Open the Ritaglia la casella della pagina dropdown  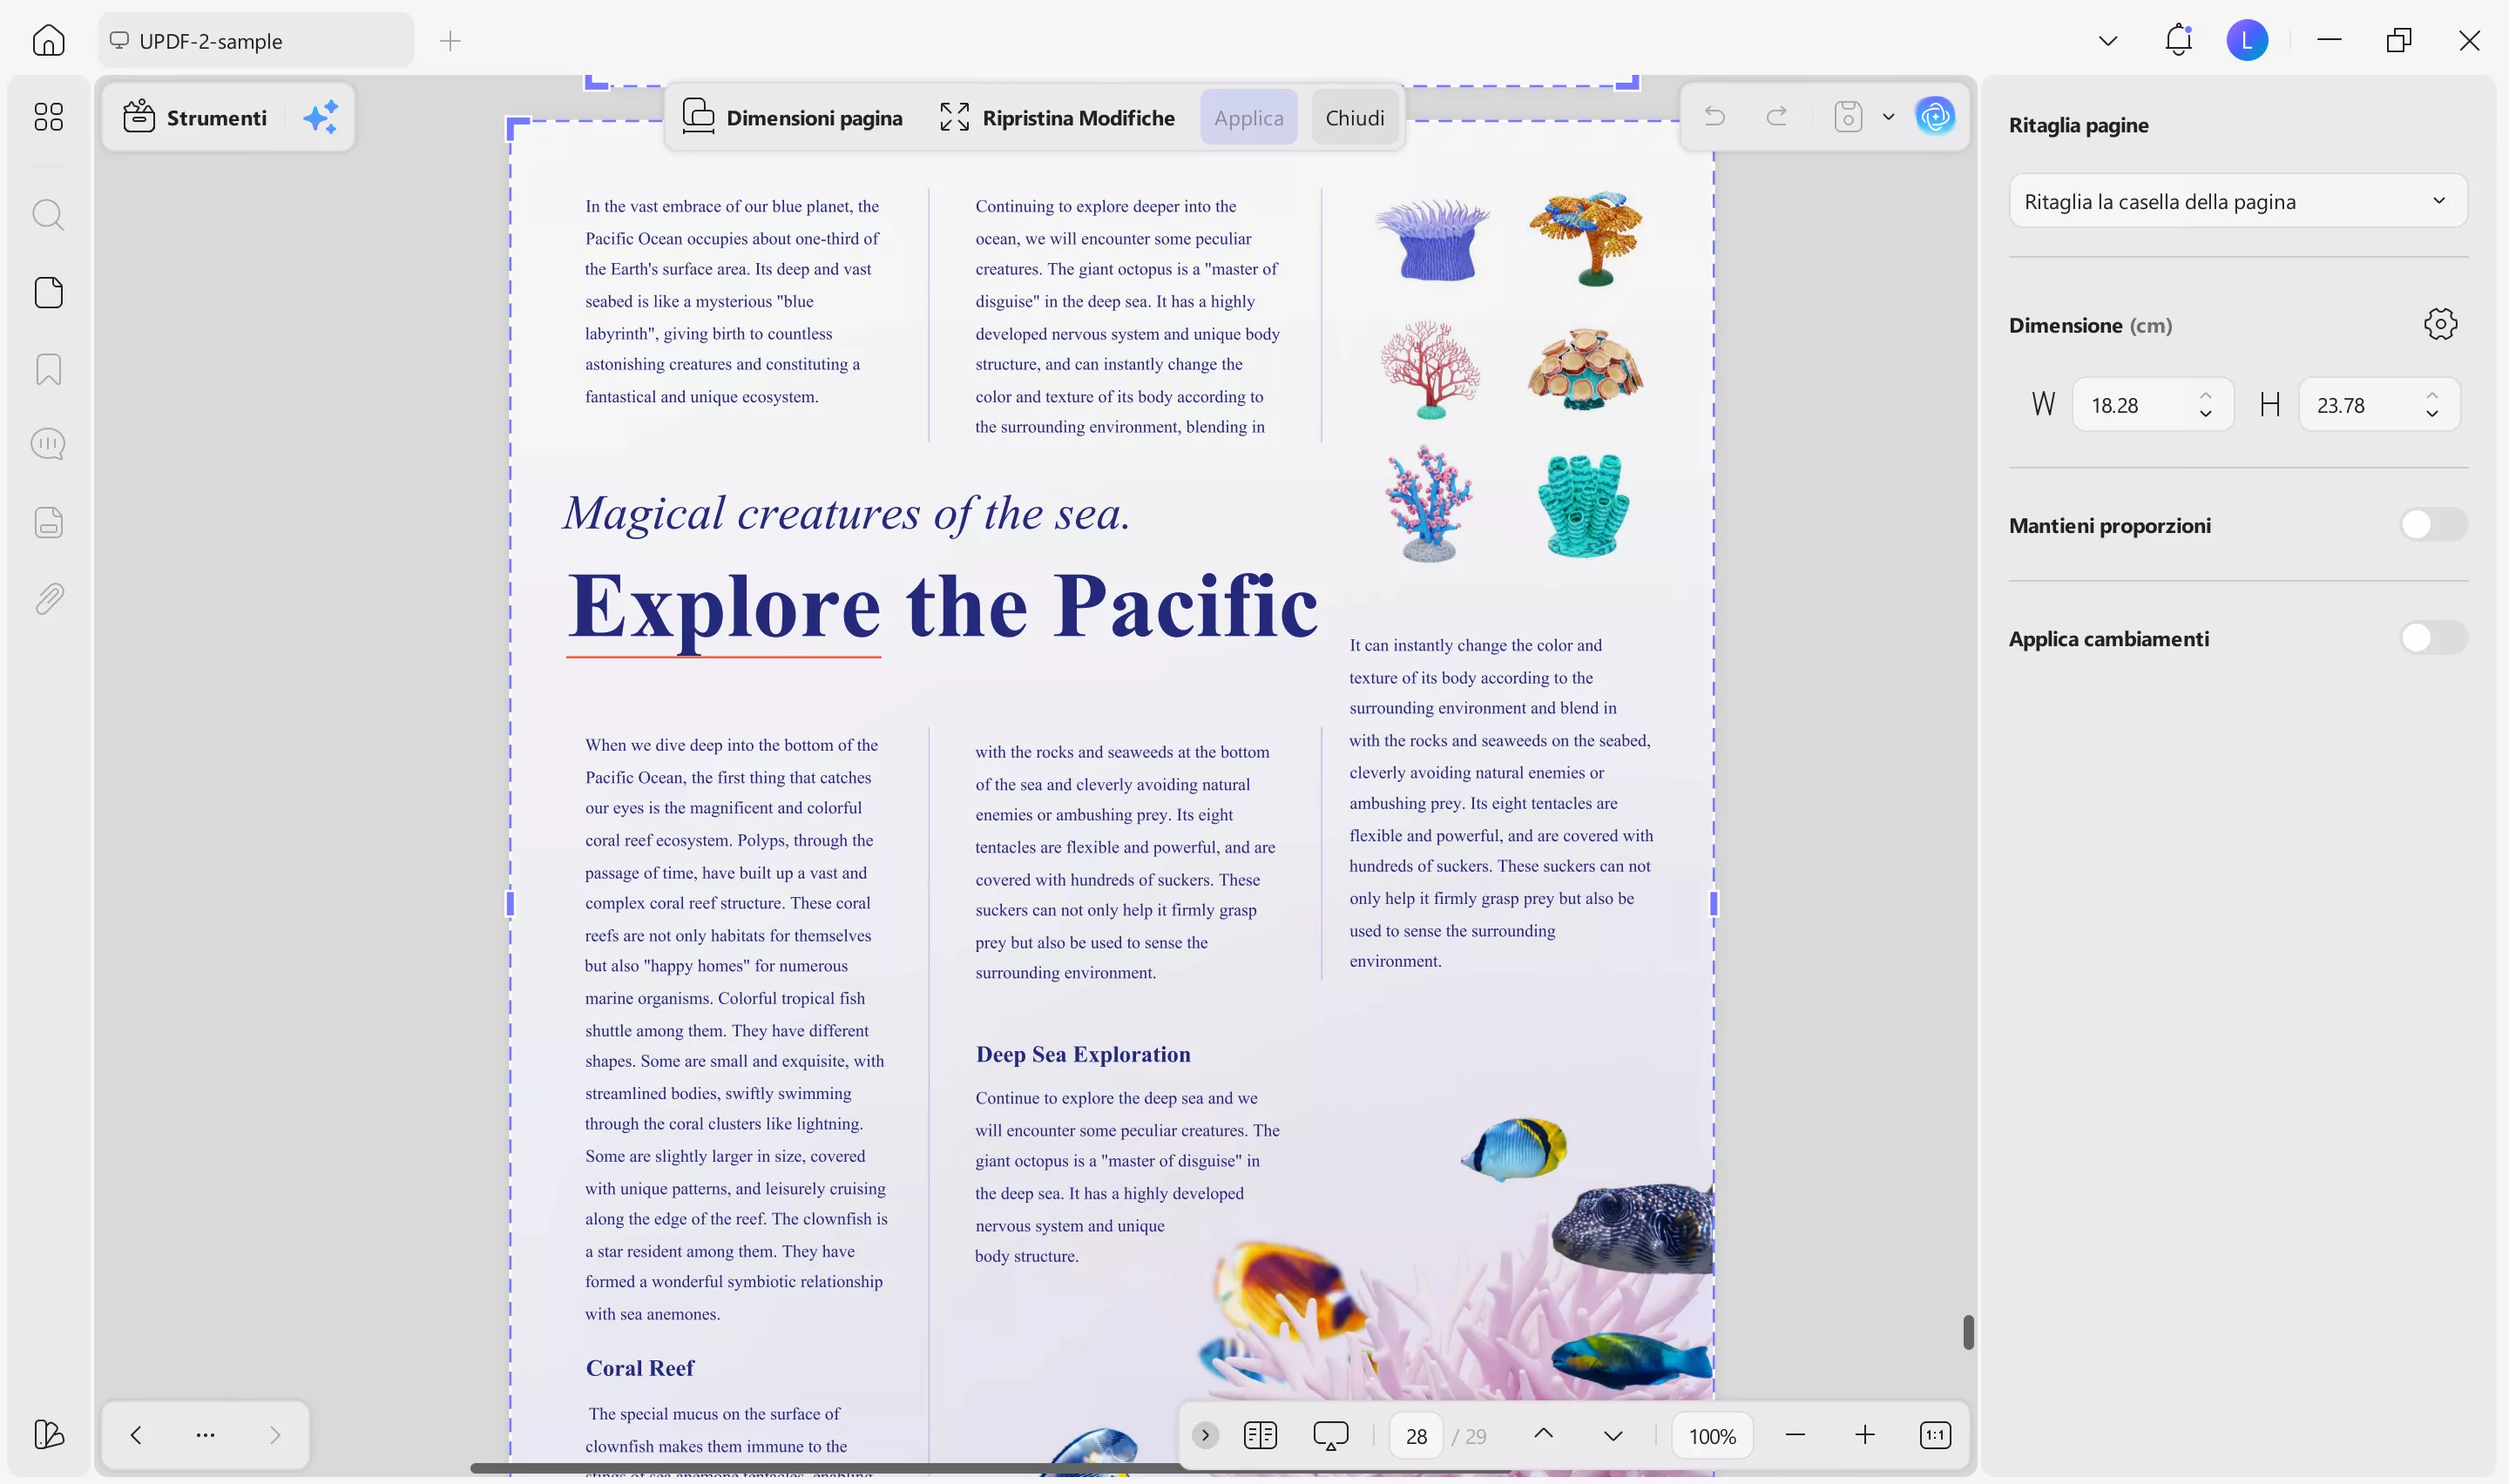point(2237,201)
